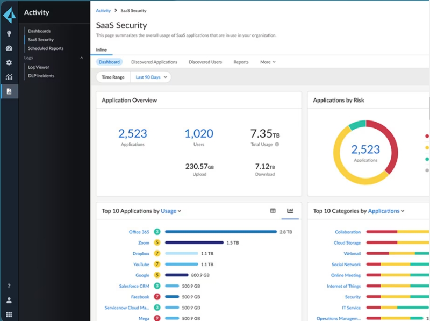Open the Facebook application link
This screenshot has width=430, height=321.
pos(140,297)
